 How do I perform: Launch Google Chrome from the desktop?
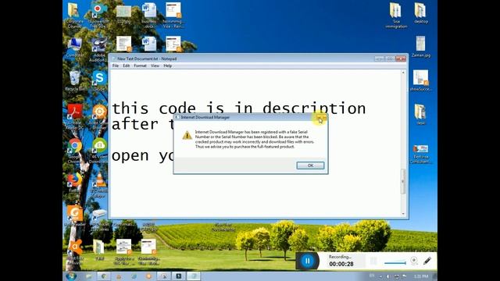pos(74,151)
